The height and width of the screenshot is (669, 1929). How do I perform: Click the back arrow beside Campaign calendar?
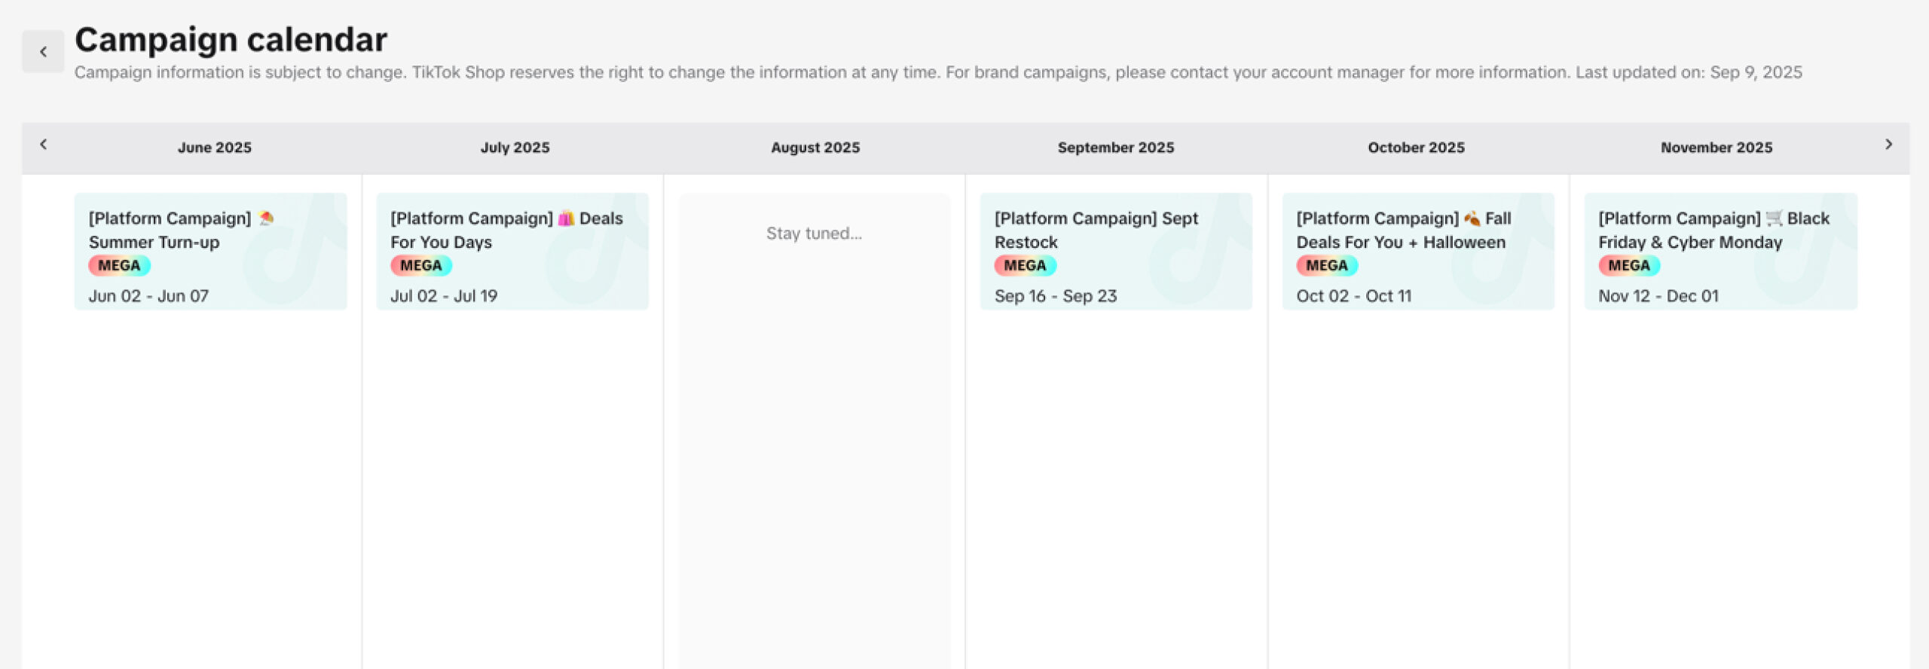[43, 52]
